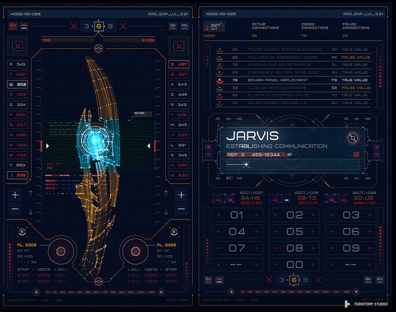
Task: Select sector 84-H6 tab
Action: click(250, 198)
